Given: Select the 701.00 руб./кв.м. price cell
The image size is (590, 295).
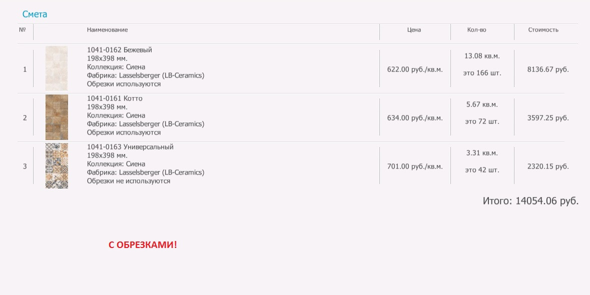Looking at the screenshot, I should [415, 166].
